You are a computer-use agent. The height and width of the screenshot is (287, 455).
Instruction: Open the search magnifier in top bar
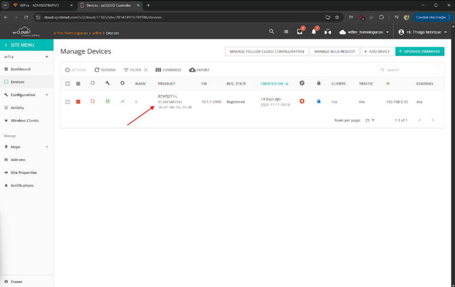pyautogui.click(x=271, y=32)
